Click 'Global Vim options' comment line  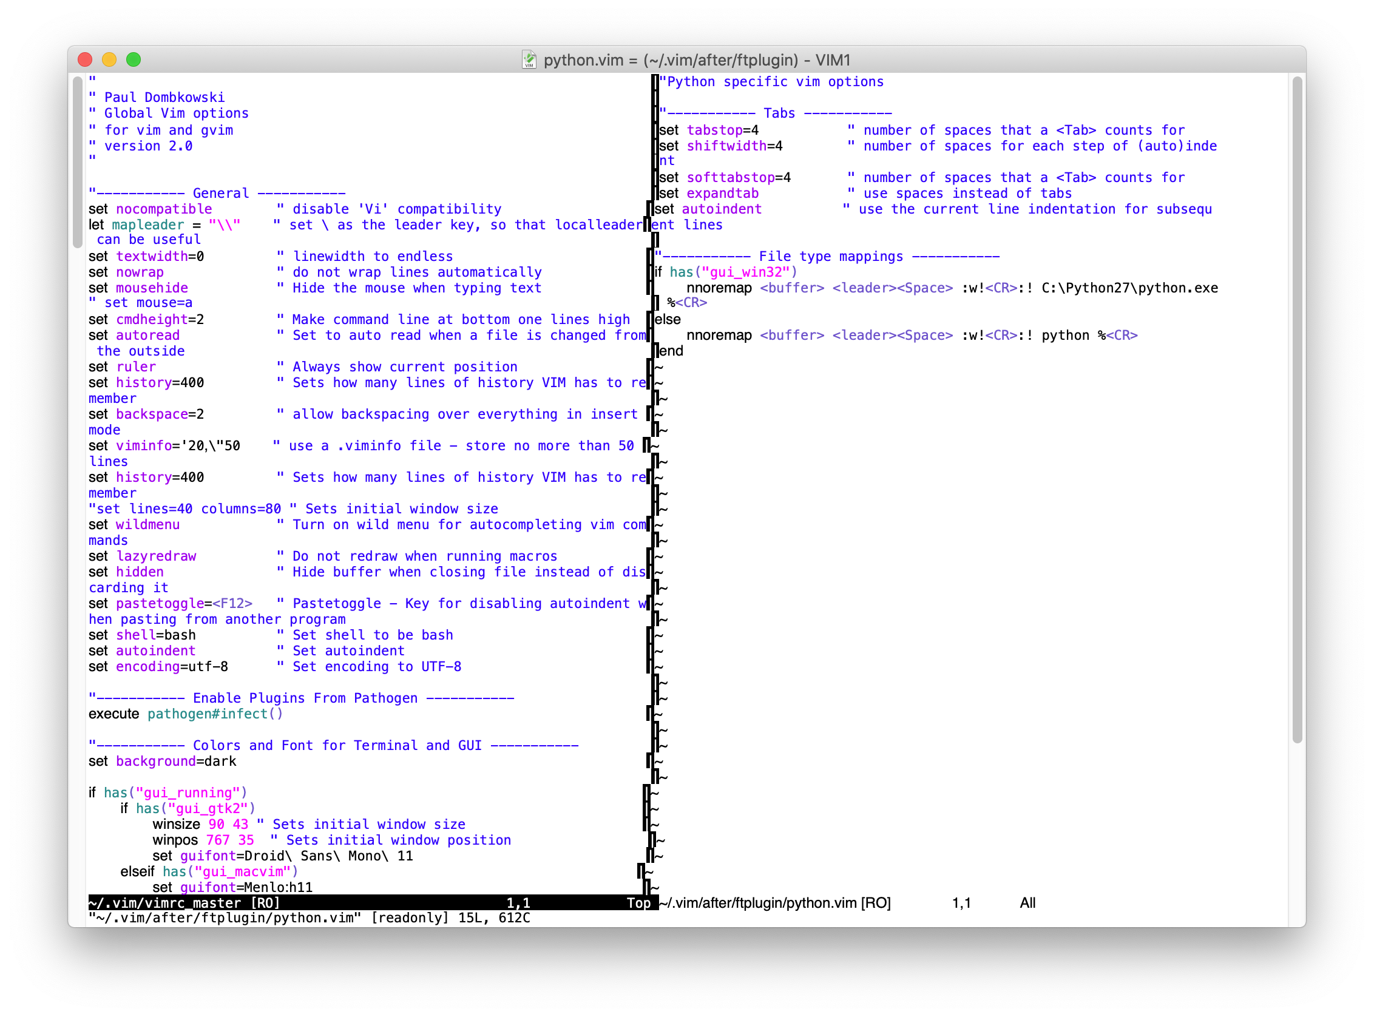[169, 113]
